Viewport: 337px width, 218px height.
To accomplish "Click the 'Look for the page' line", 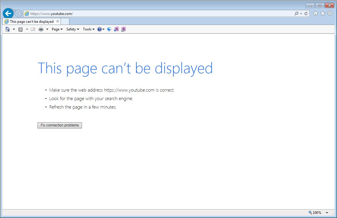I will (x=91, y=99).
